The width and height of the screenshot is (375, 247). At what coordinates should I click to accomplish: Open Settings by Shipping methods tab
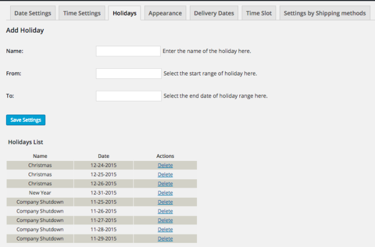(325, 13)
